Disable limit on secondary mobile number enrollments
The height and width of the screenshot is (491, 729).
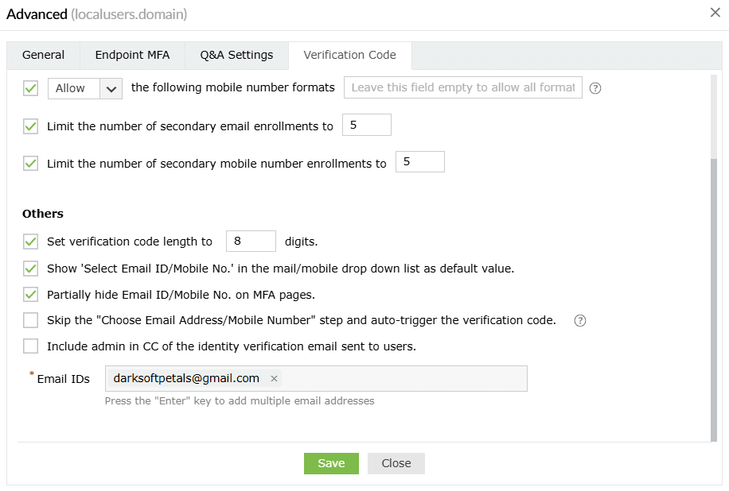coord(30,163)
